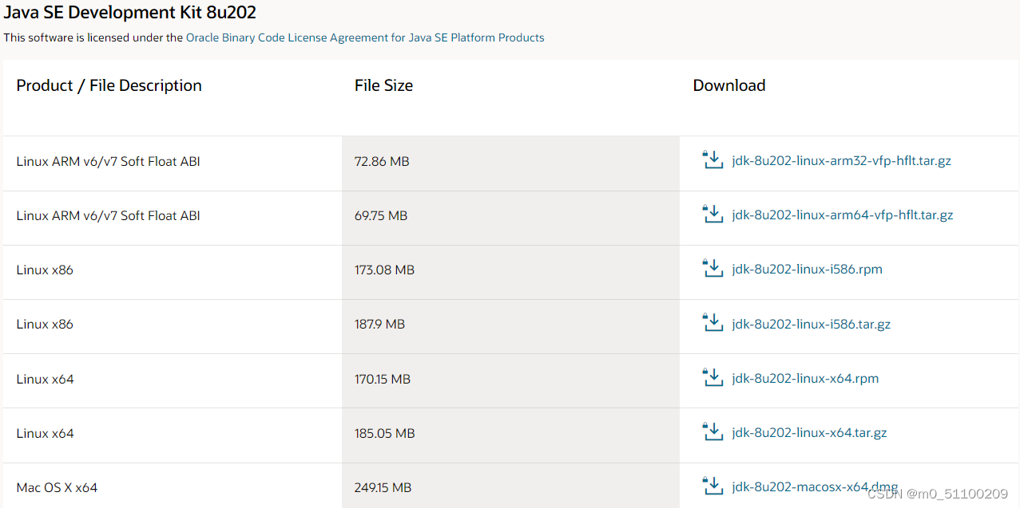Click download icon beside jdk-8u202-linux-x64.rpm
Screen dimensions: 1020x508
(712, 377)
